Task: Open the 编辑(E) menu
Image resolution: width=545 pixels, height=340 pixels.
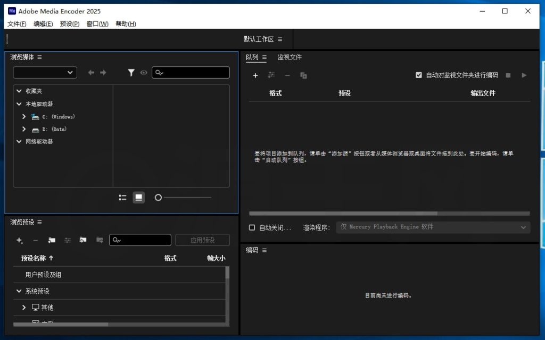Action: coord(43,24)
